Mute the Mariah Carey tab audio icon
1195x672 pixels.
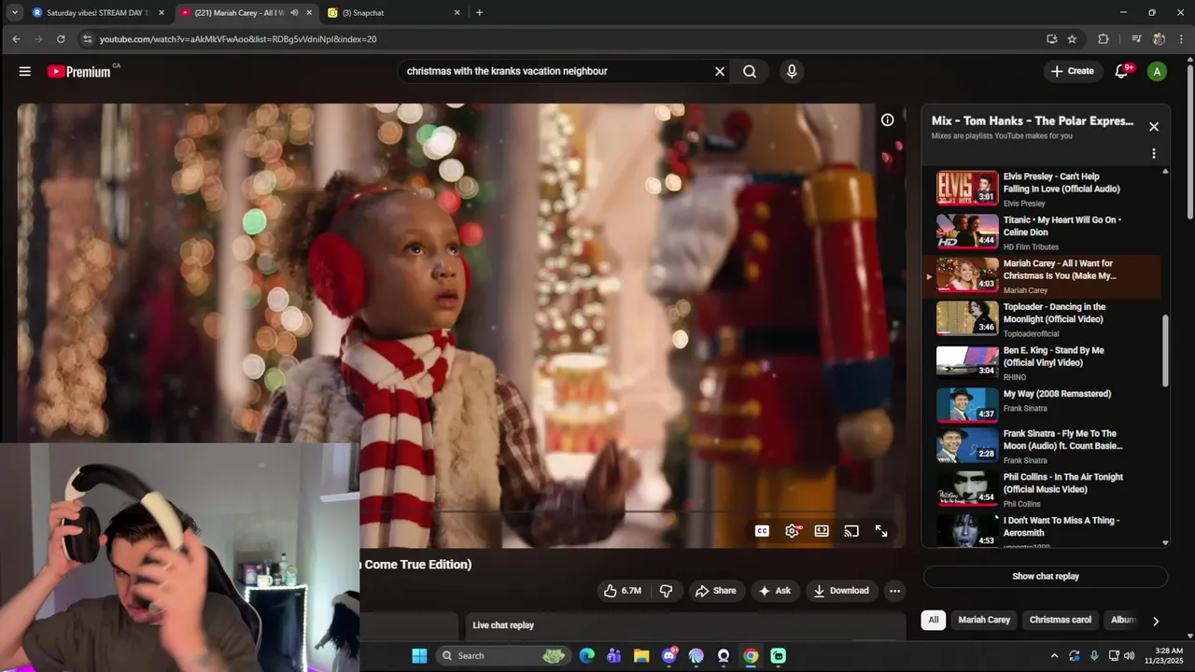[x=294, y=13]
